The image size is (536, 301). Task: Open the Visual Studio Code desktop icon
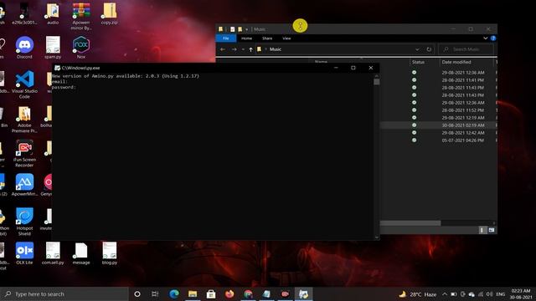coord(24,84)
